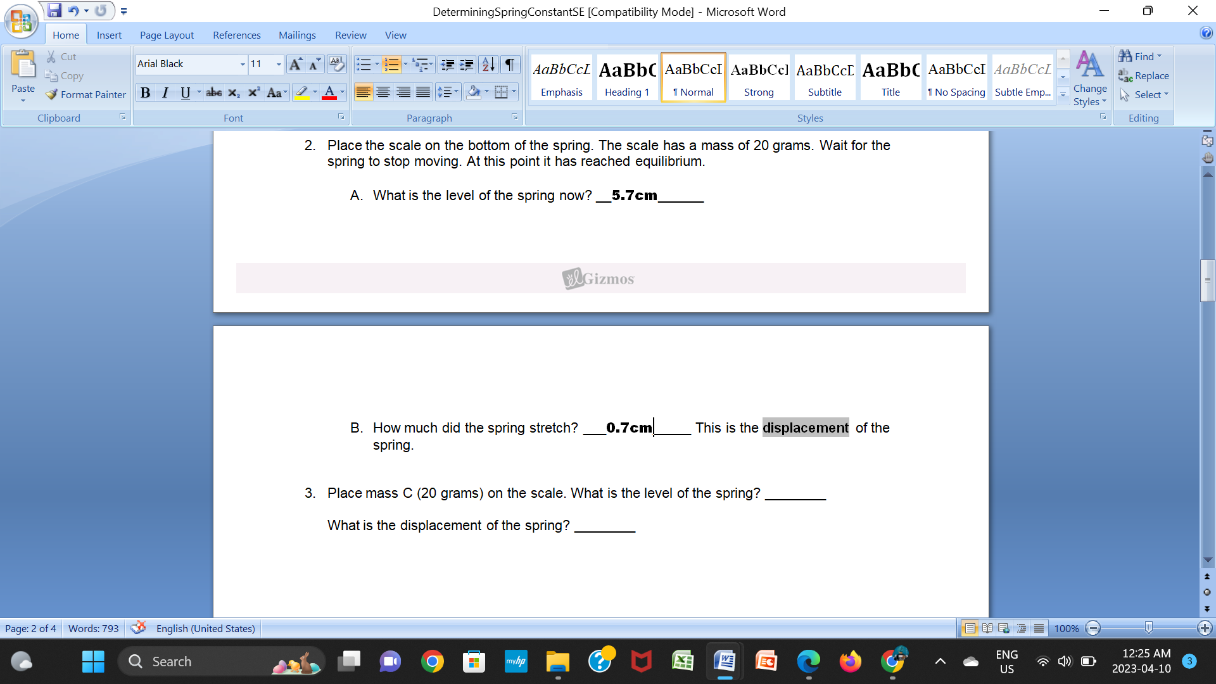The height and width of the screenshot is (684, 1216).
Task: Activate the Format Painter
Action: coord(85,94)
